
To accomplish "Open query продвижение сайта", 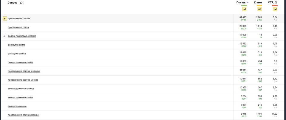I will point(18,27).
